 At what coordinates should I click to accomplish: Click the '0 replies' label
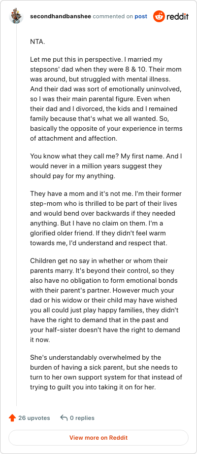pos(82,418)
